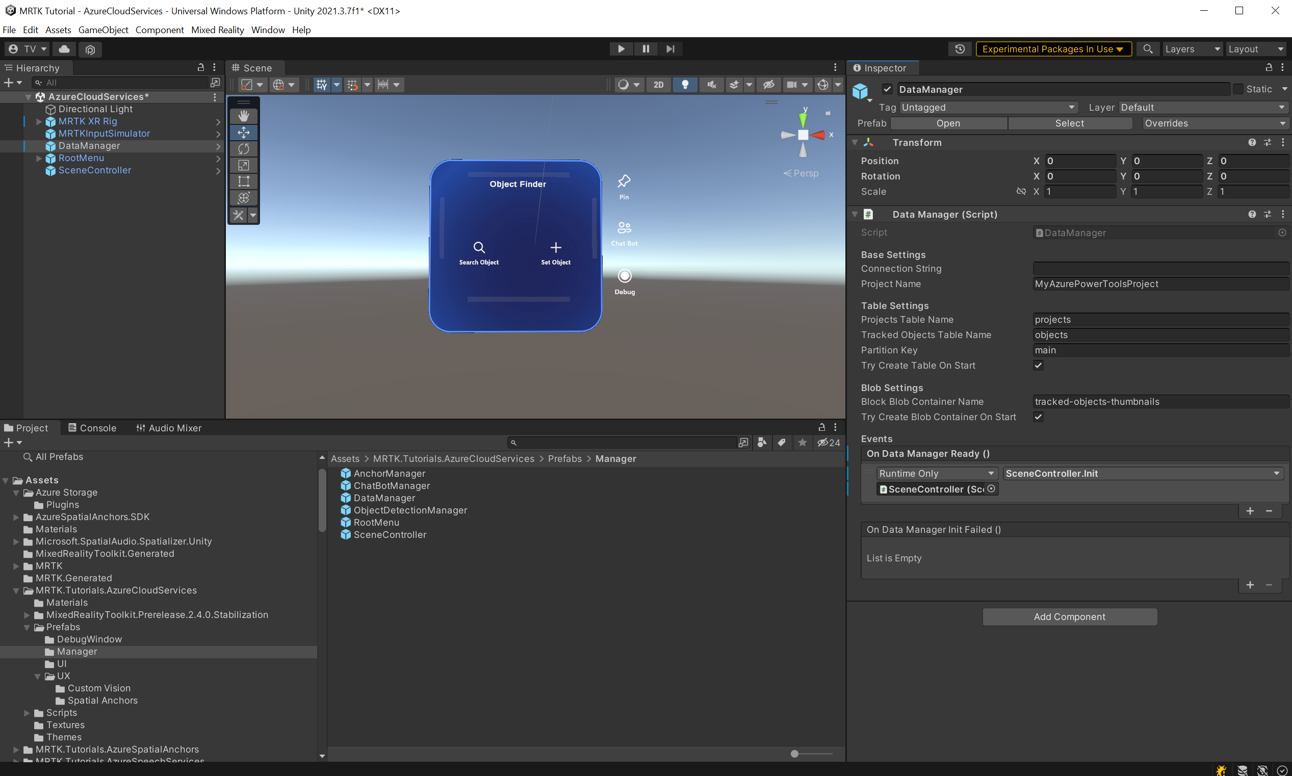The width and height of the screenshot is (1292, 776).
Task: Collapse the Transform component in the Inspector
Action: [x=855, y=142]
